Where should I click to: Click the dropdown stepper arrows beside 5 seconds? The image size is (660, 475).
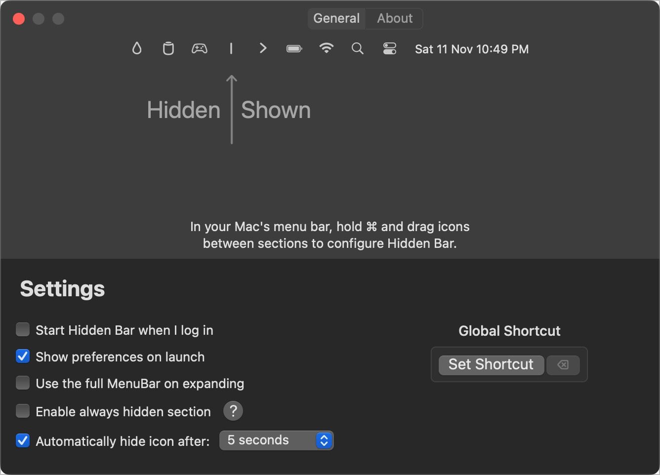coord(324,440)
